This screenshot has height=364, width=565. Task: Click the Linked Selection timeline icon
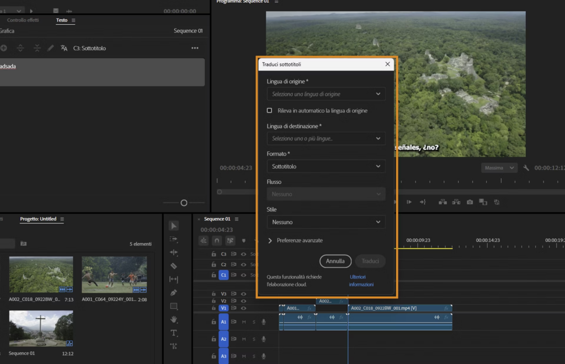[230, 241]
